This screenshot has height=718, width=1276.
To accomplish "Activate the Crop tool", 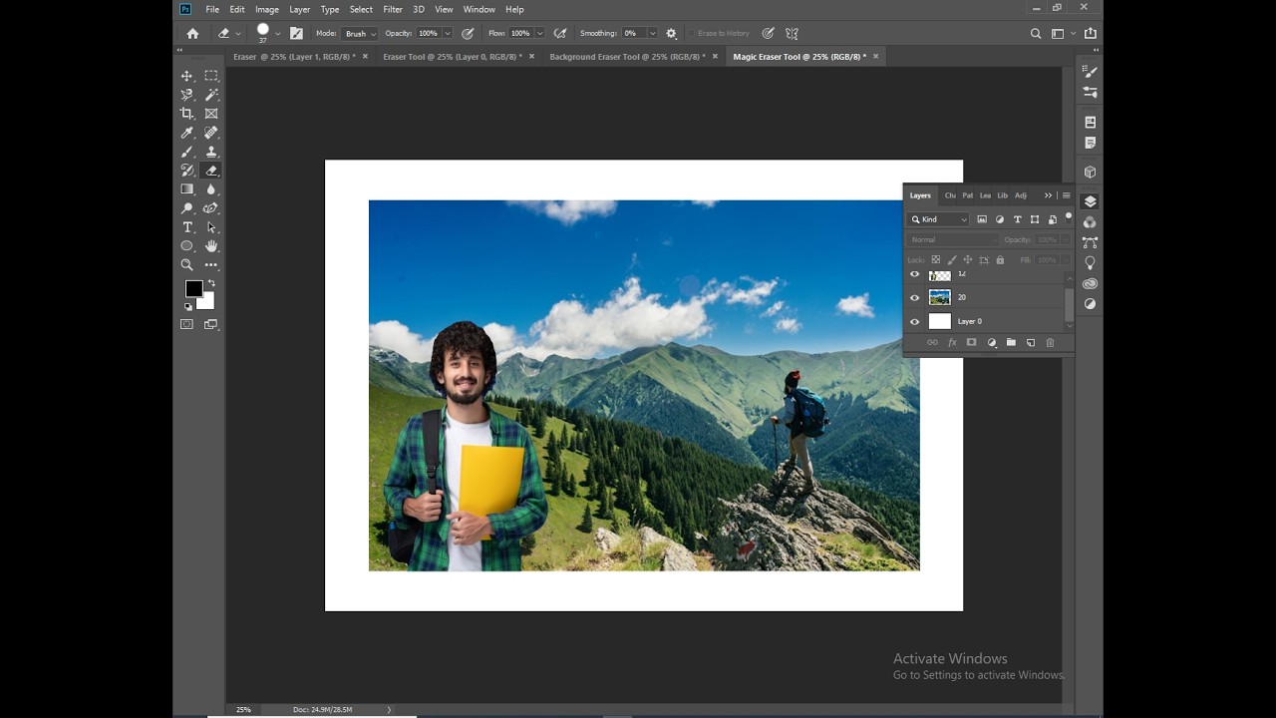I will pos(186,114).
